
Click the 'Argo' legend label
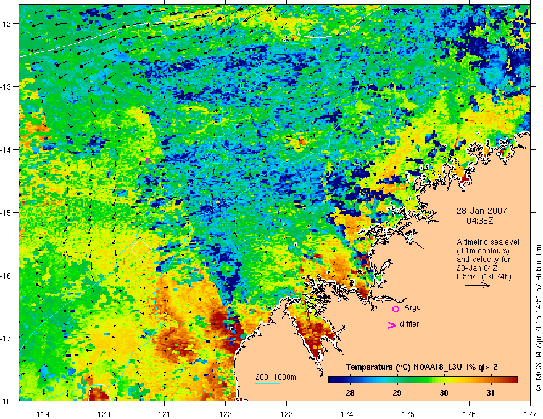[x=412, y=307]
